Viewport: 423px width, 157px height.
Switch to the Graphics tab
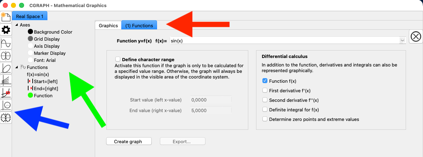click(108, 25)
